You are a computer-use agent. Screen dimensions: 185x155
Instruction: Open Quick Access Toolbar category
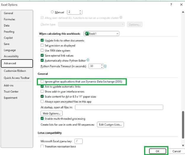[x=17, y=78]
